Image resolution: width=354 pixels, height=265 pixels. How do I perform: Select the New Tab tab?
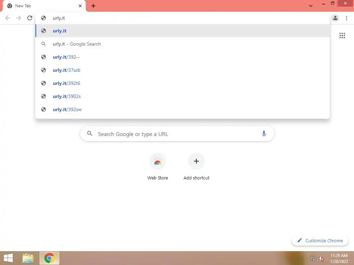44,6
